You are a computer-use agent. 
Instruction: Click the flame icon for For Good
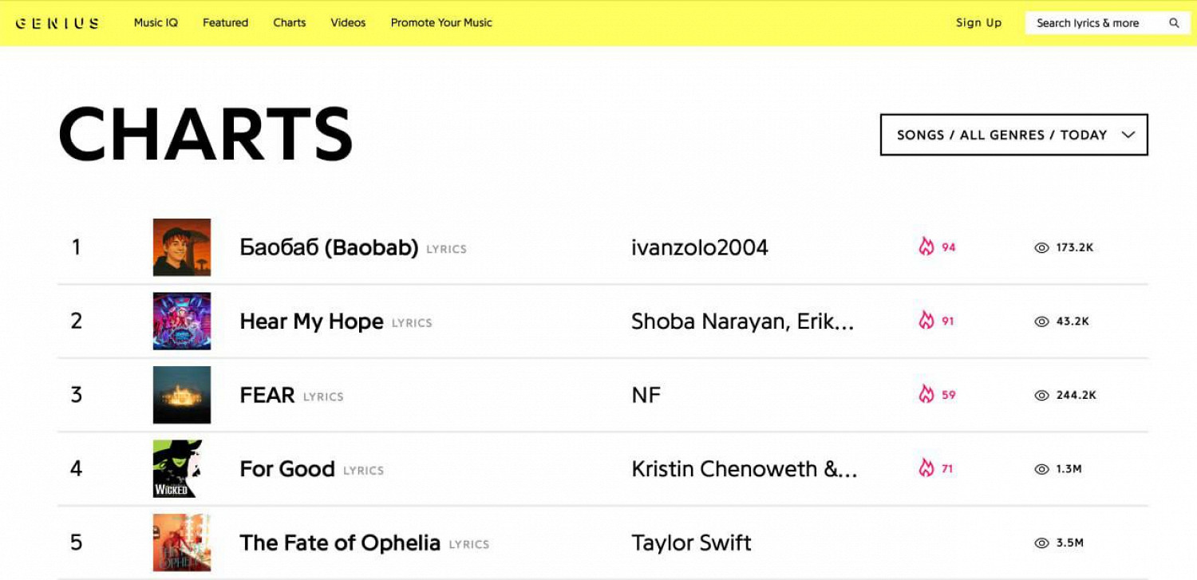(926, 468)
